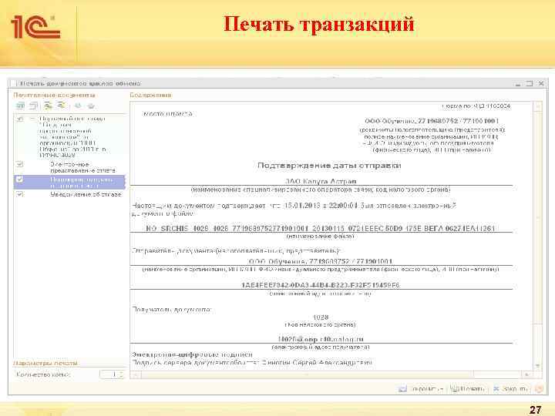Click the Параметры печати section label

tap(45, 364)
